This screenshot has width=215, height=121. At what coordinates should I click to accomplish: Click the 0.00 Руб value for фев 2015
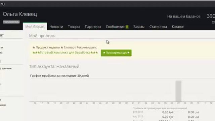pos(167,112)
